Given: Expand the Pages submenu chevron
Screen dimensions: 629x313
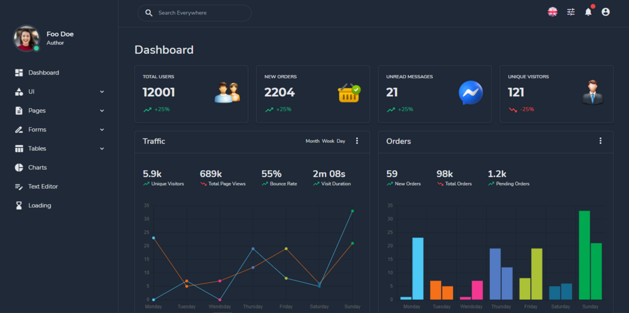Looking at the screenshot, I should 102,111.
